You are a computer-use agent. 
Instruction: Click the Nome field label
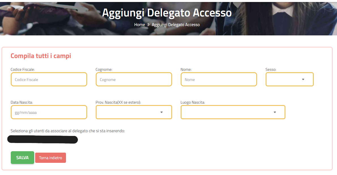tap(186, 69)
